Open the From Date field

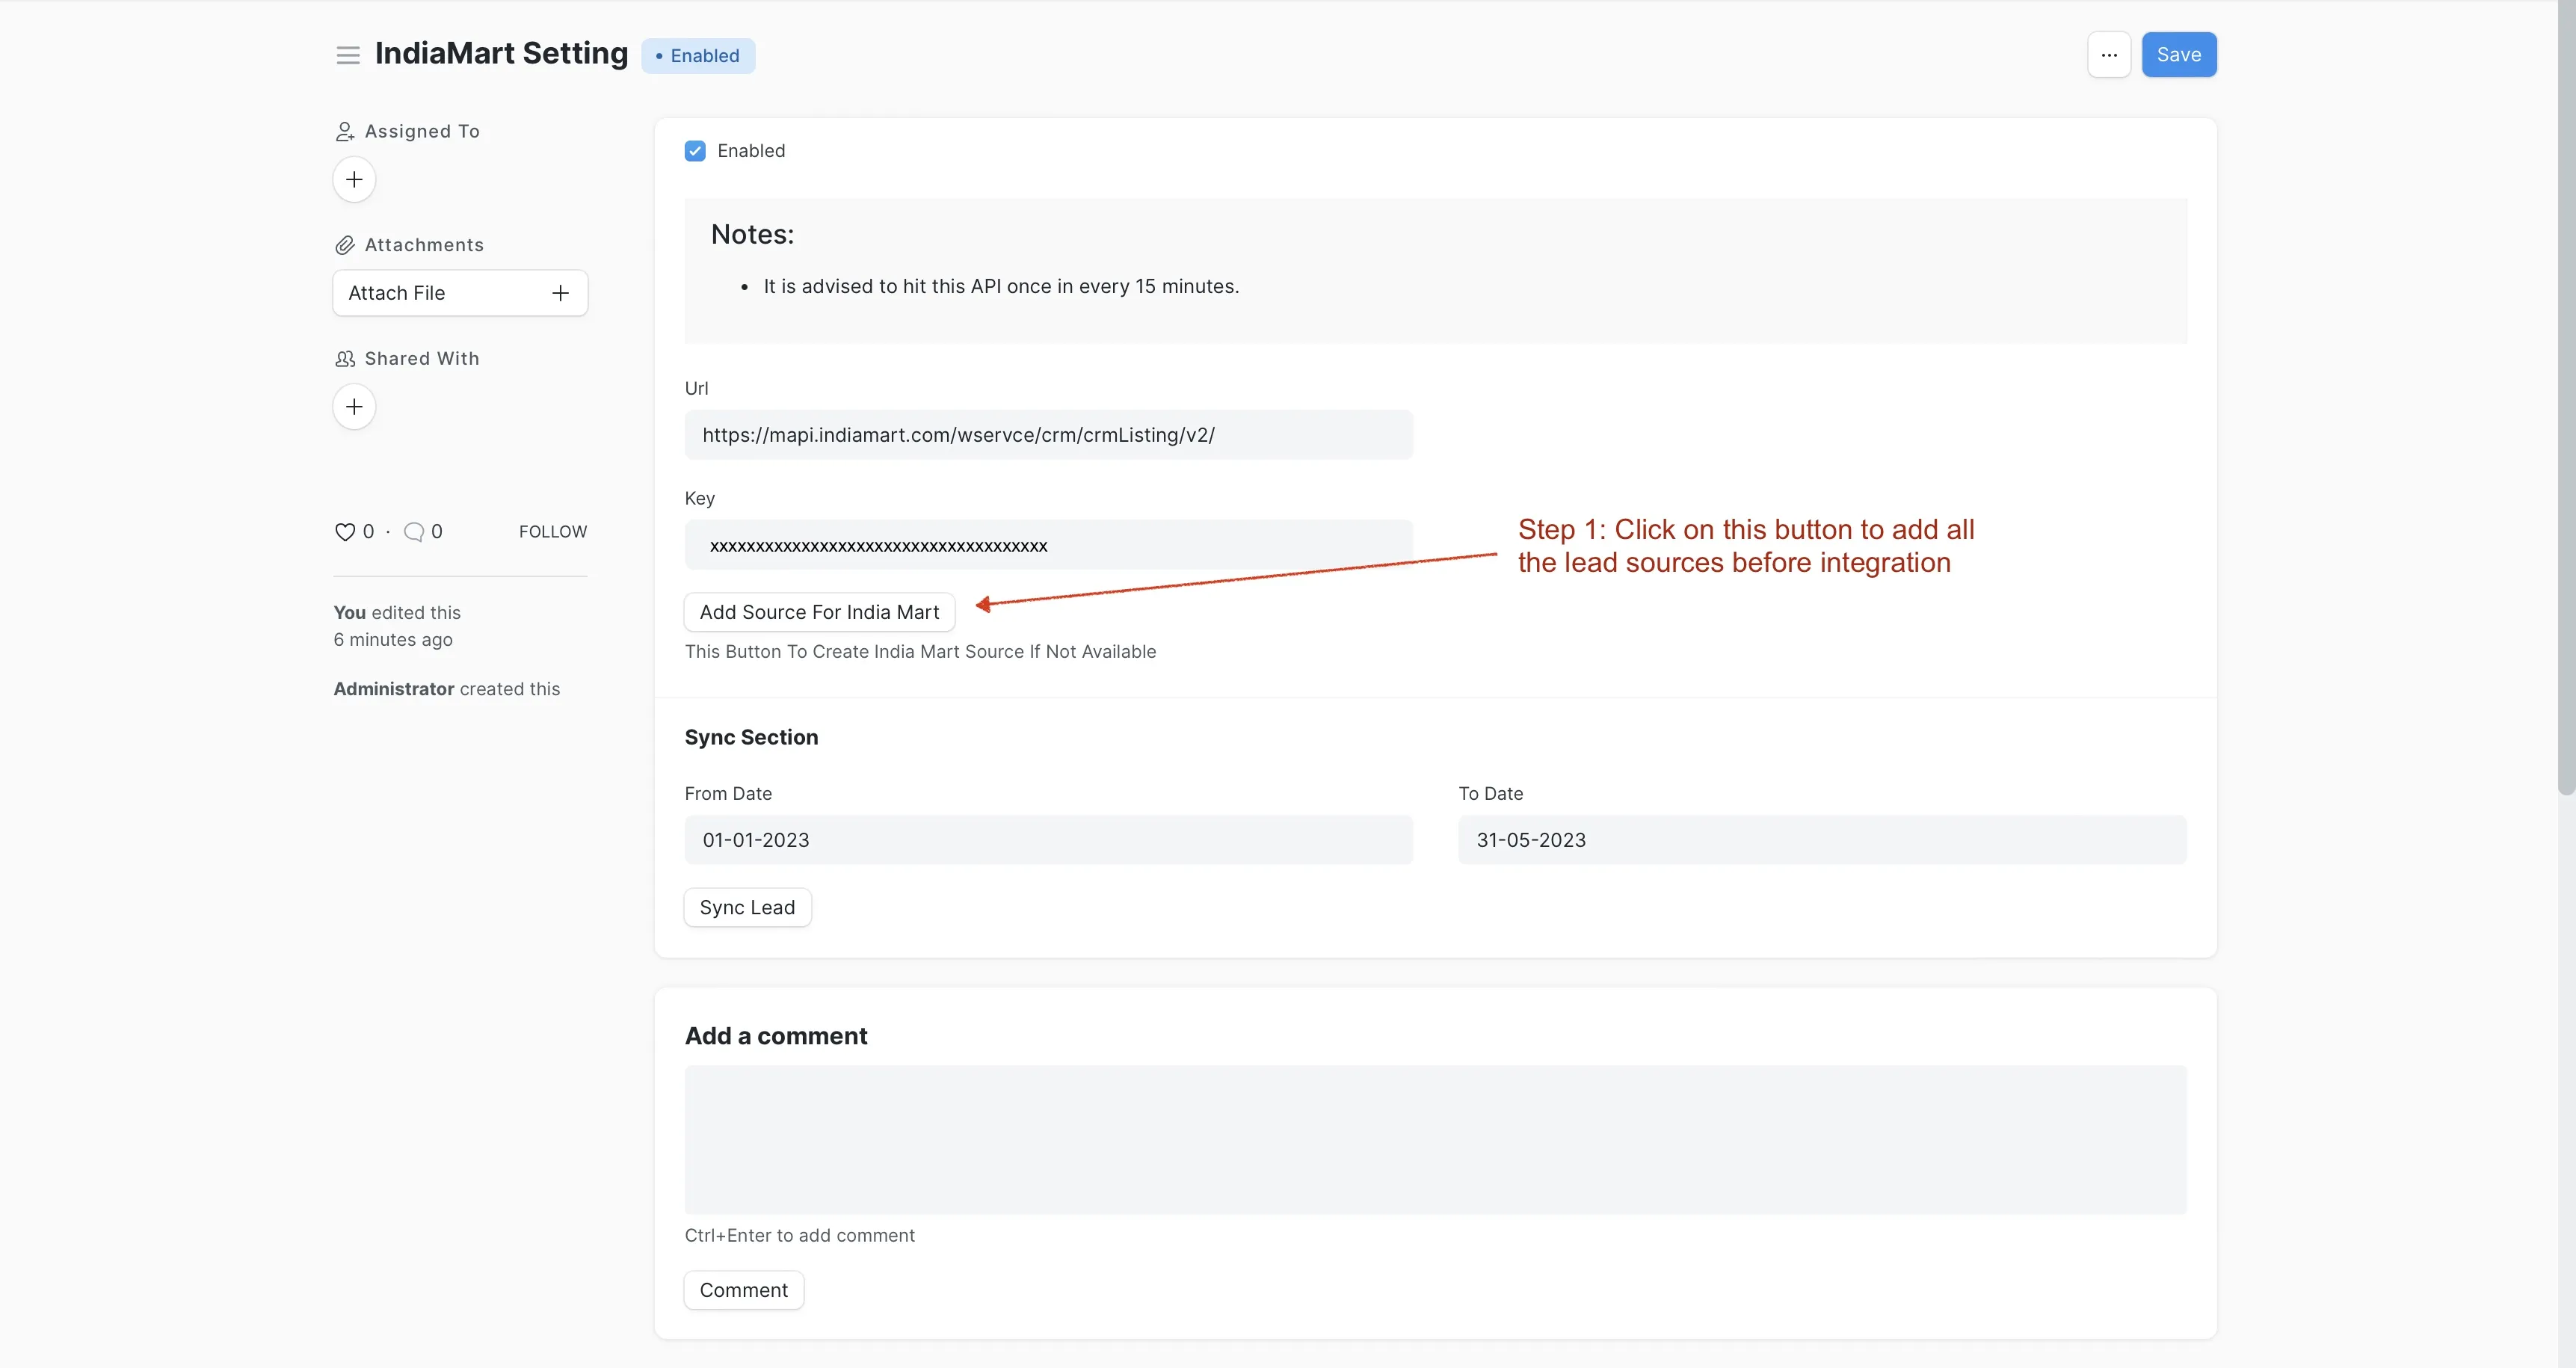(1048, 840)
